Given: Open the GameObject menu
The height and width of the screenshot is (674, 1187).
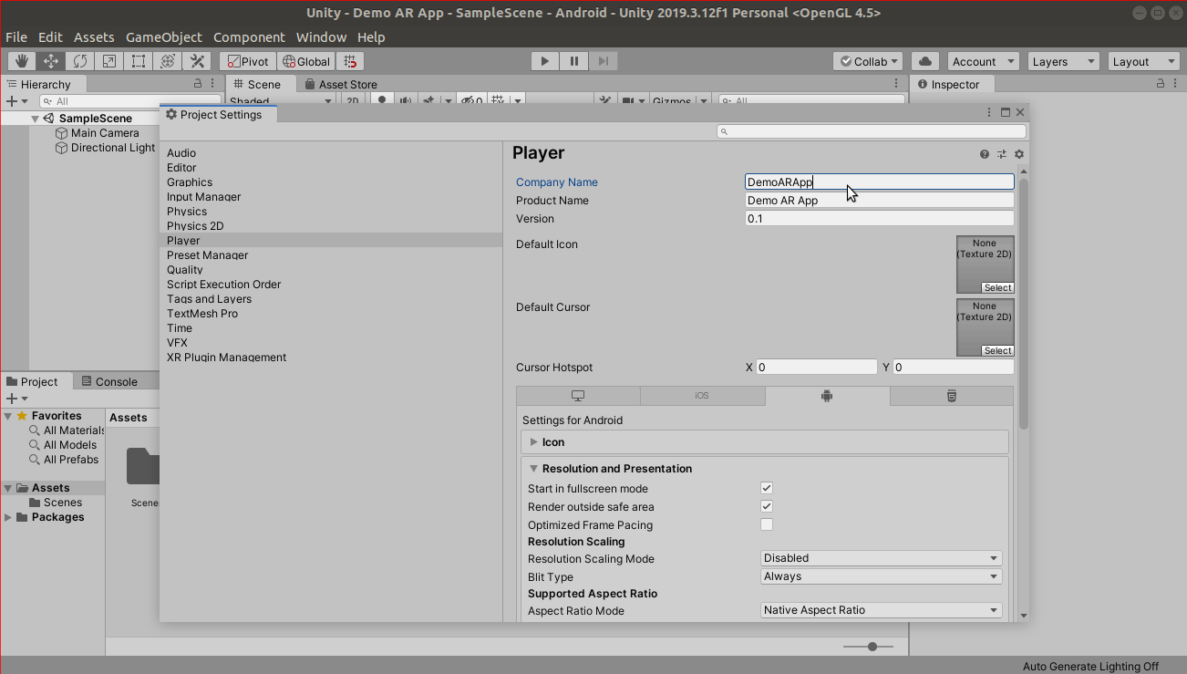Looking at the screenshot, I should [x=164, y=37].
